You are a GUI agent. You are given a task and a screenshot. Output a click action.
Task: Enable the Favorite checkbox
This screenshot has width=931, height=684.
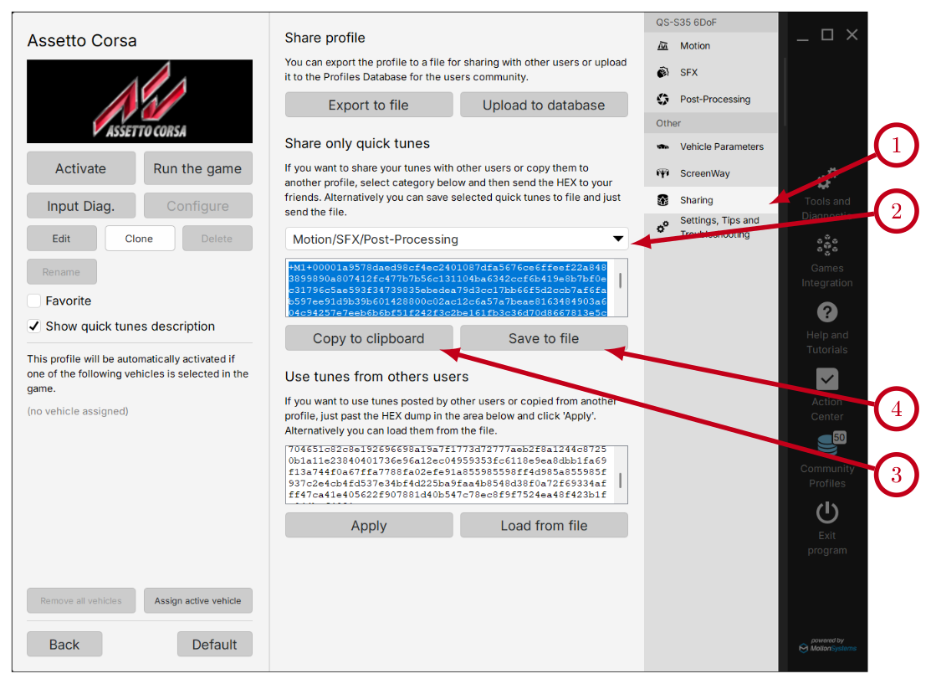click(x=34, y=301)
